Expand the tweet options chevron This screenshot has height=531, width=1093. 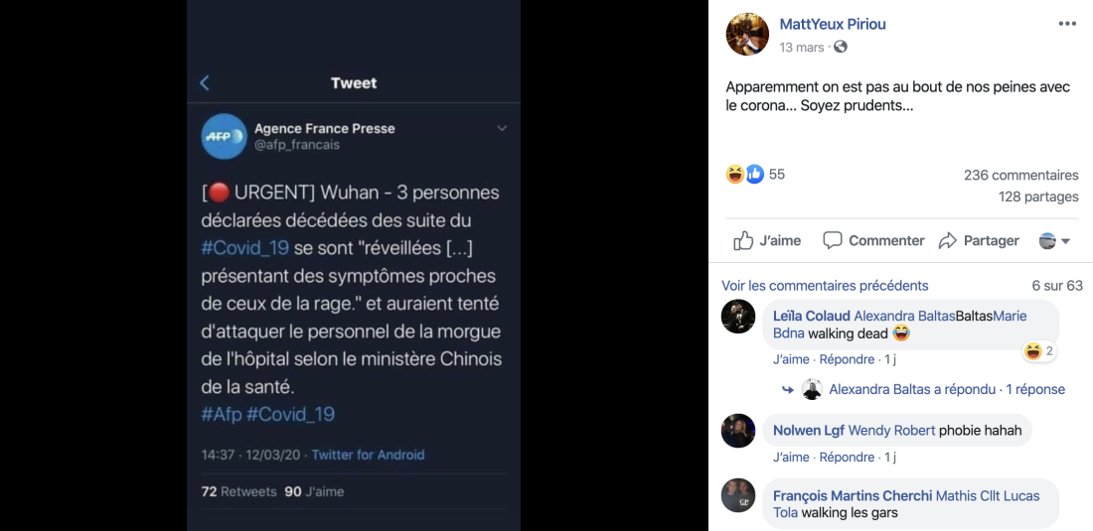(502, 129)
